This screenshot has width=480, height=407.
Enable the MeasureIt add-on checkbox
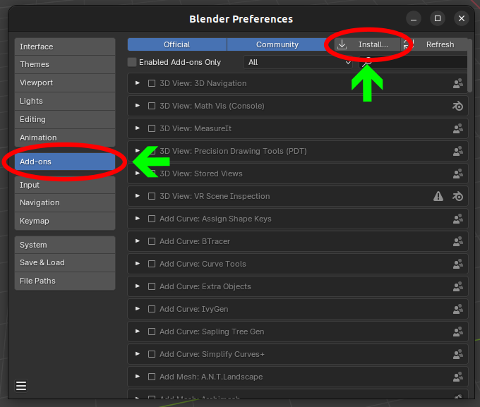coord(152,128)
